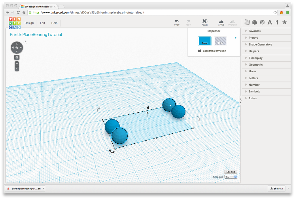Click the Tinkercad logo

coord(14,23)
